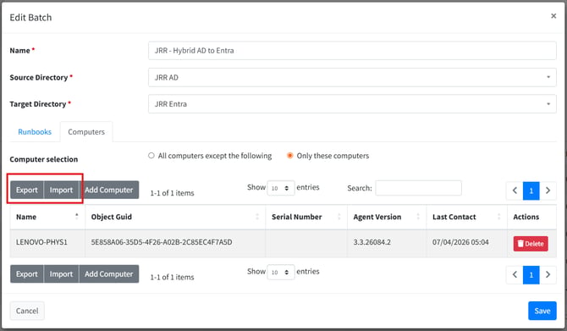Sort table by Serial Number column
The width and height of the screenshot is (567, 331).
306,217
